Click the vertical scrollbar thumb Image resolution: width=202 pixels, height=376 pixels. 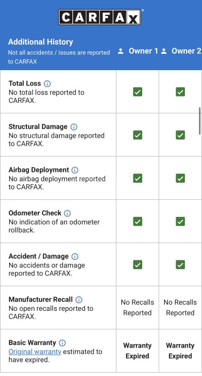pyautogui.click(x=199, y=121)
